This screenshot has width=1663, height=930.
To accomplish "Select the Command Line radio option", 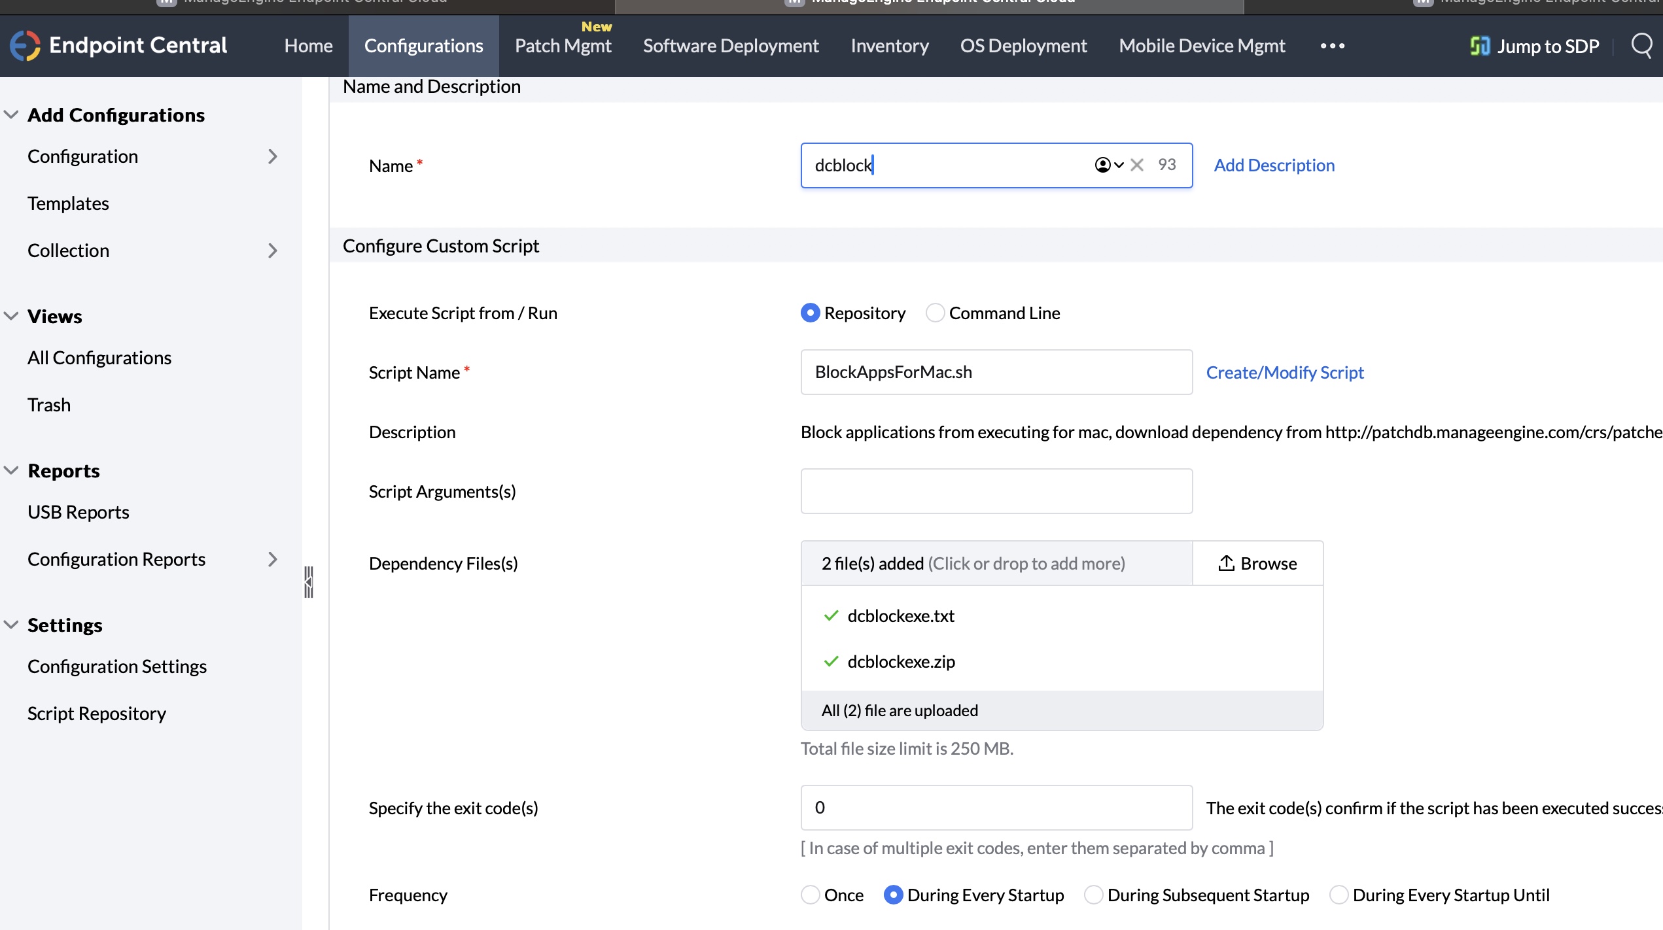I will (x=936, y=313).
